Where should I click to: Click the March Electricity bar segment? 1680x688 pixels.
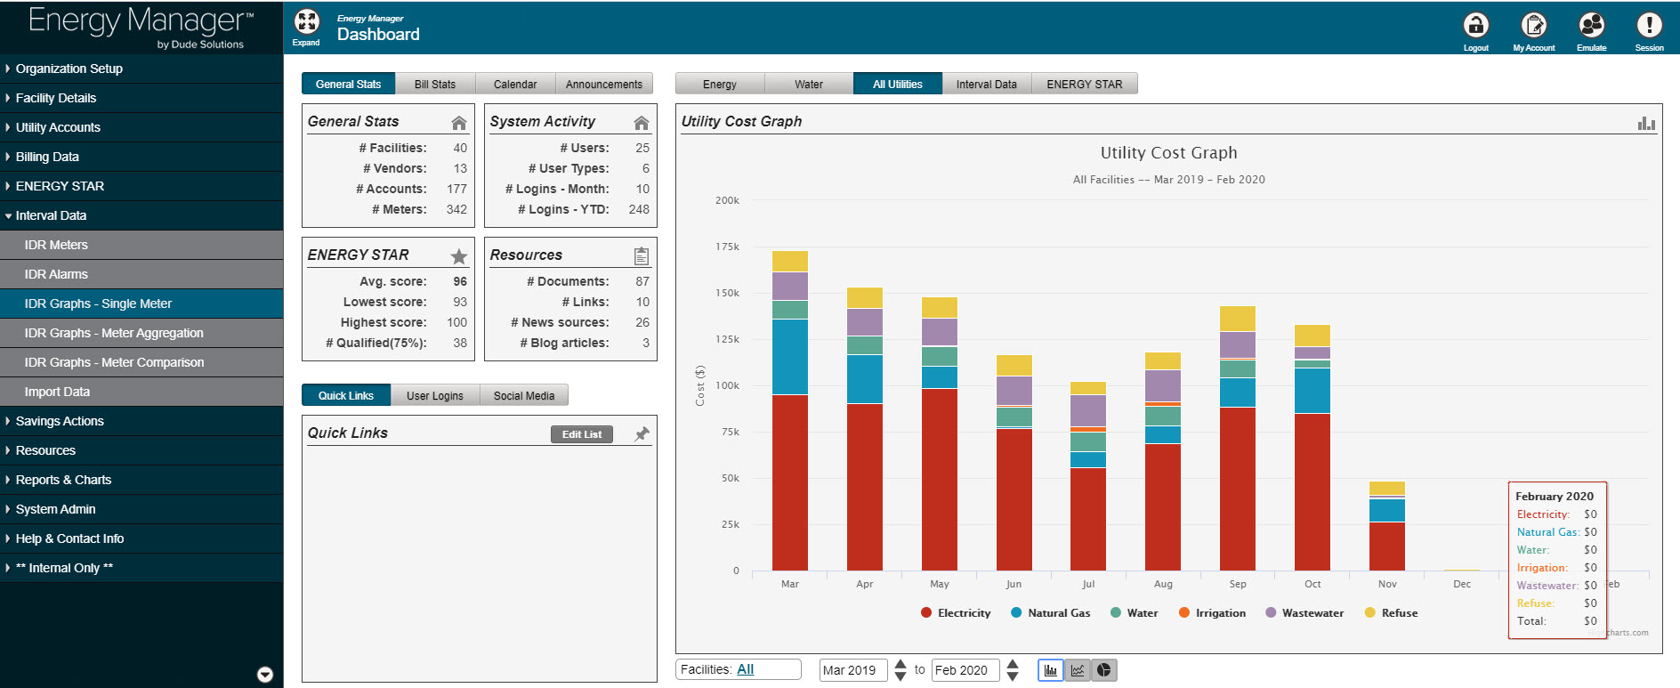coord(790,482)
